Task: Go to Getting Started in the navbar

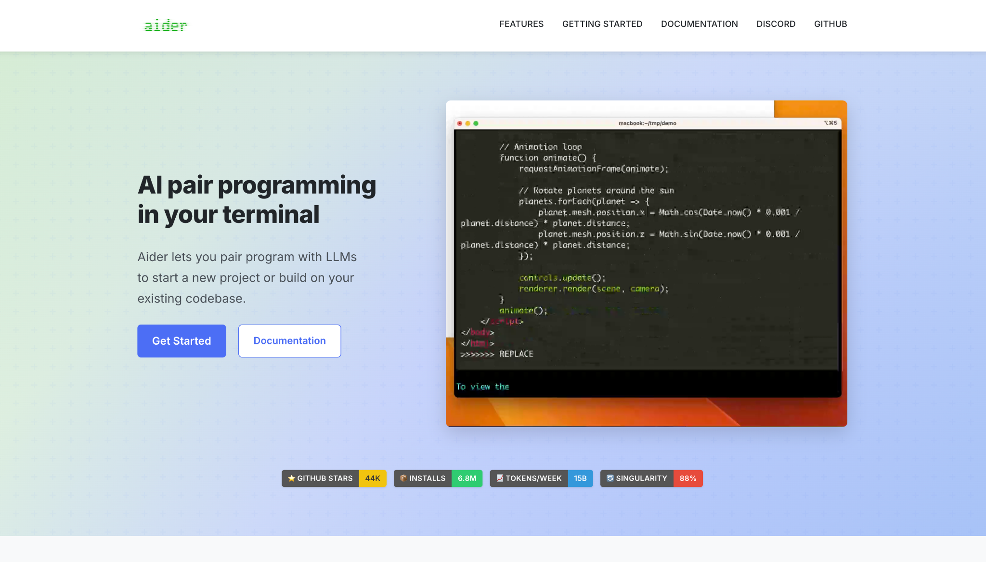Action: pos(602,24)
